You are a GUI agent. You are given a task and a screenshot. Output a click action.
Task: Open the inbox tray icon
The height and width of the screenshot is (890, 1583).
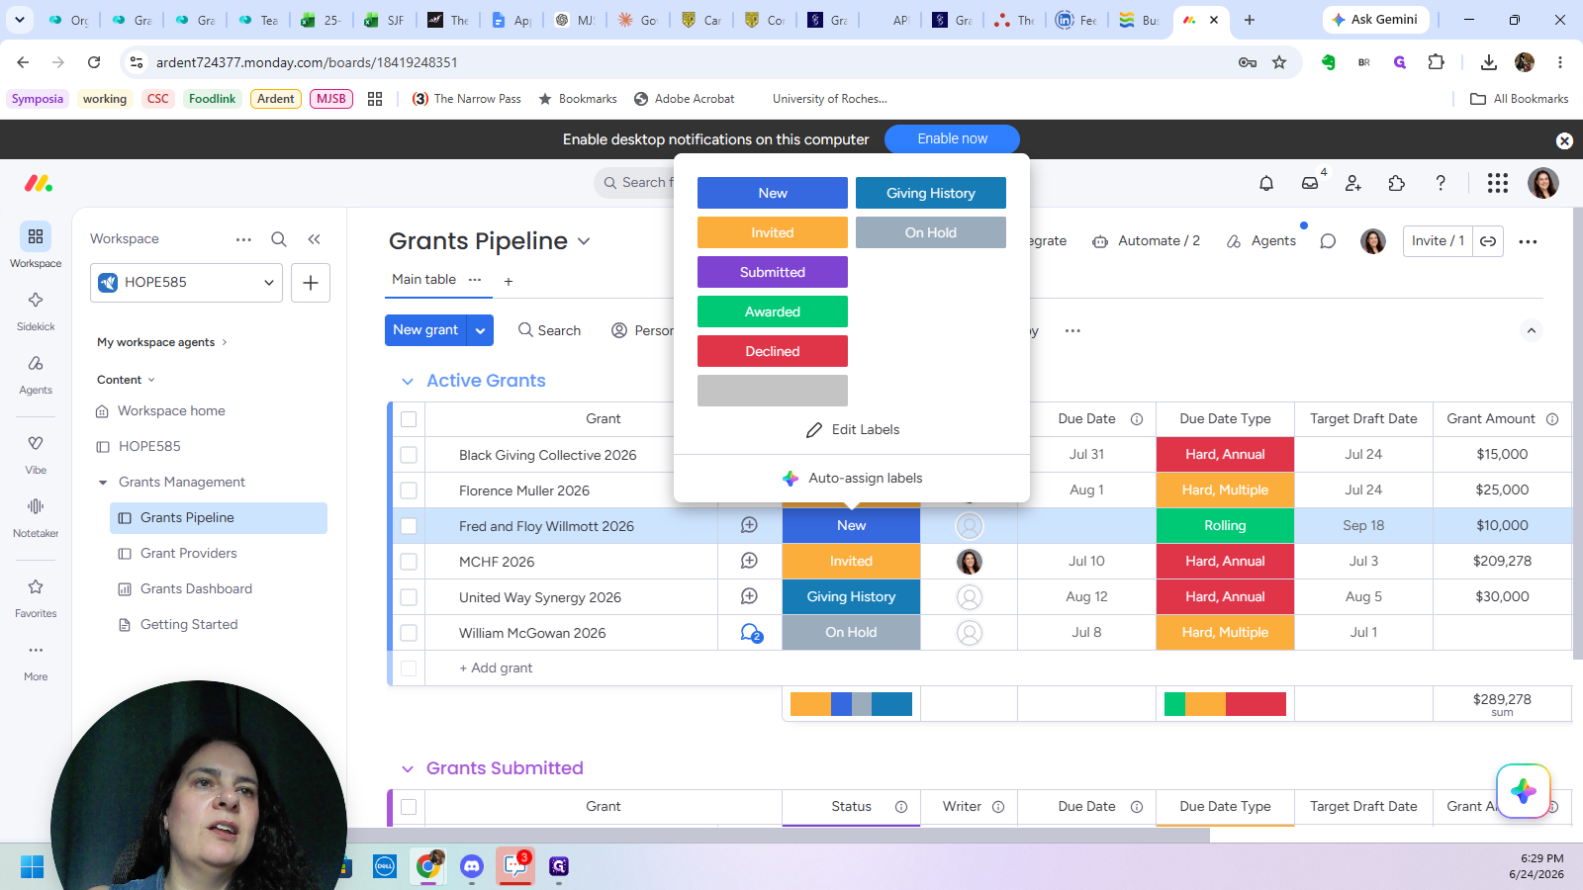coord(1310,183)
